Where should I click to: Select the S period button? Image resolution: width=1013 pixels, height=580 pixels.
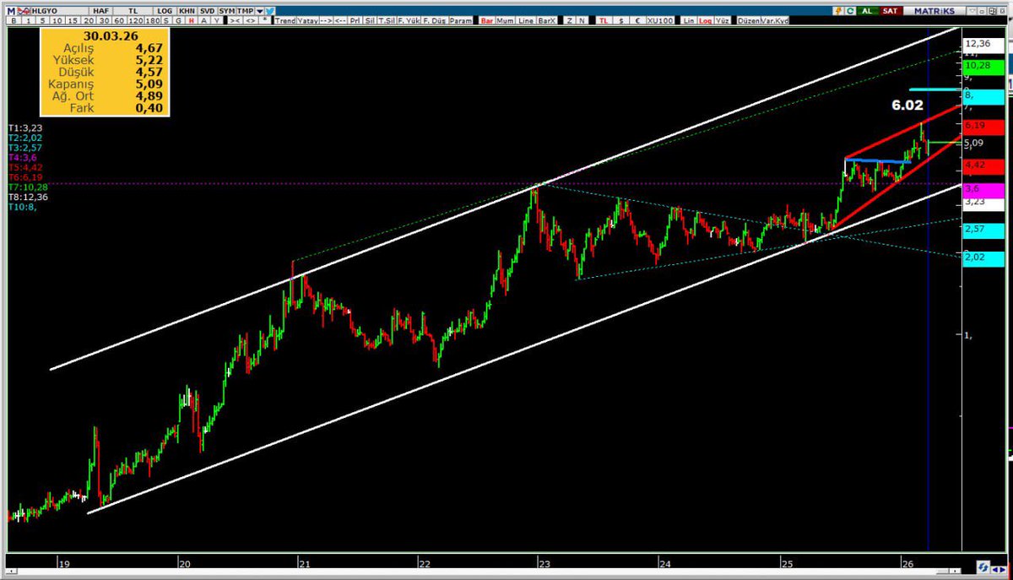coord(166,20)
